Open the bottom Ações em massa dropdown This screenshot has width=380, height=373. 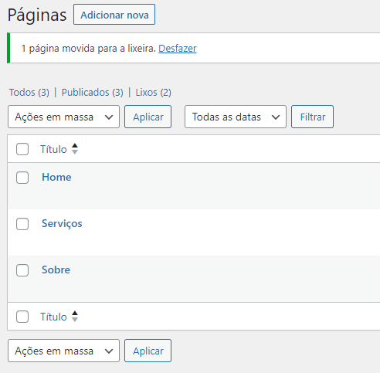click(x=64, y=351)
